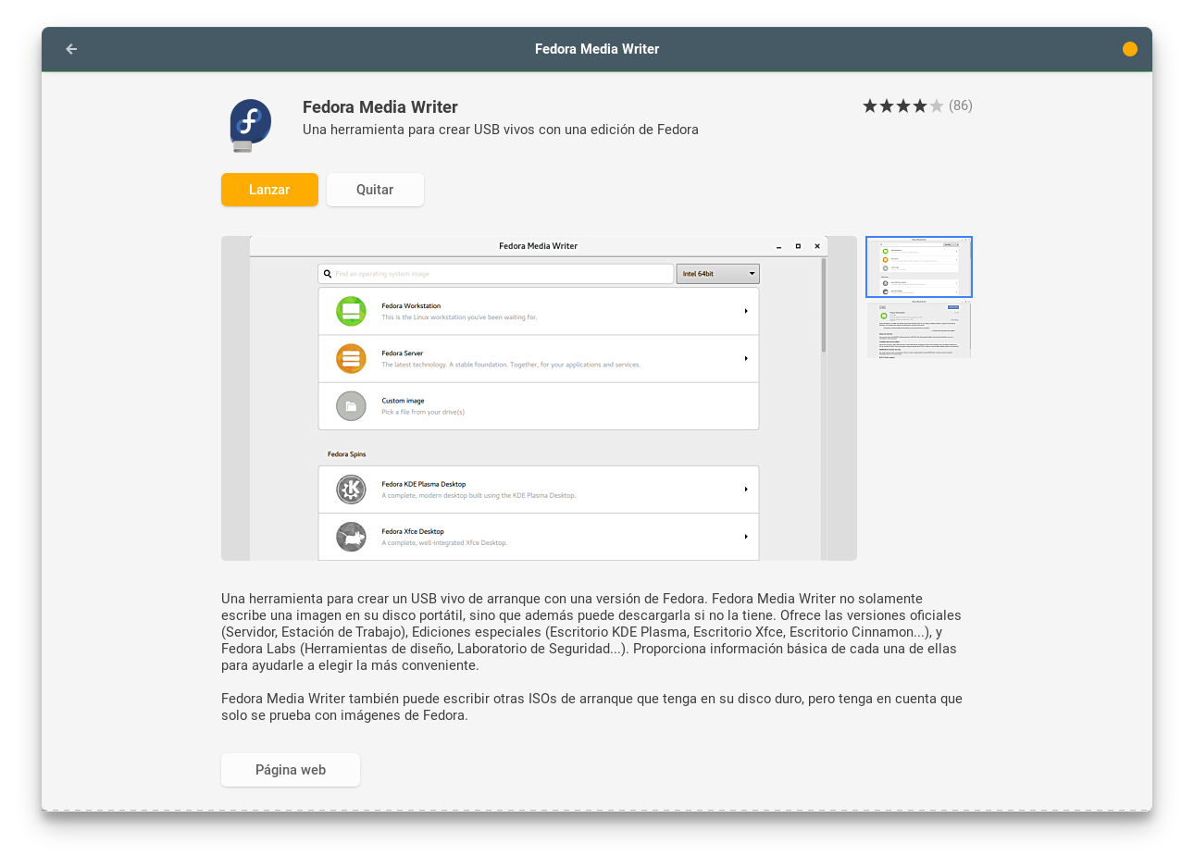Click the scrollbar inside the screenshot preview

[x=824, y=306]
